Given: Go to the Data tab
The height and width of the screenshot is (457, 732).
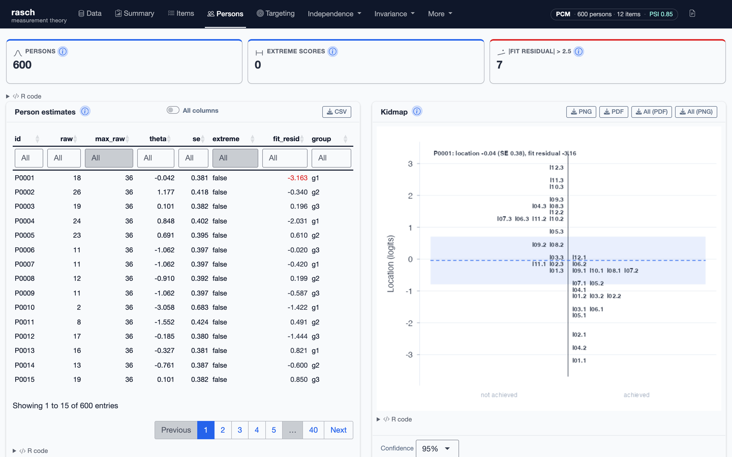Looking at the screenshot, I should (90, 14).
